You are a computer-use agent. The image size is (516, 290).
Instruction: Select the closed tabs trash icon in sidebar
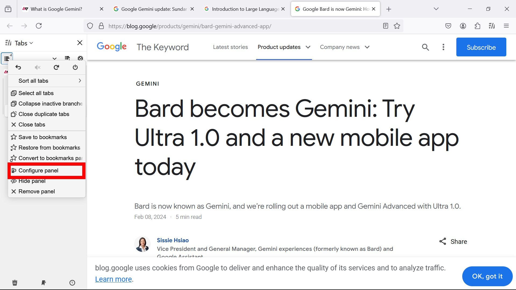(15, 282)
